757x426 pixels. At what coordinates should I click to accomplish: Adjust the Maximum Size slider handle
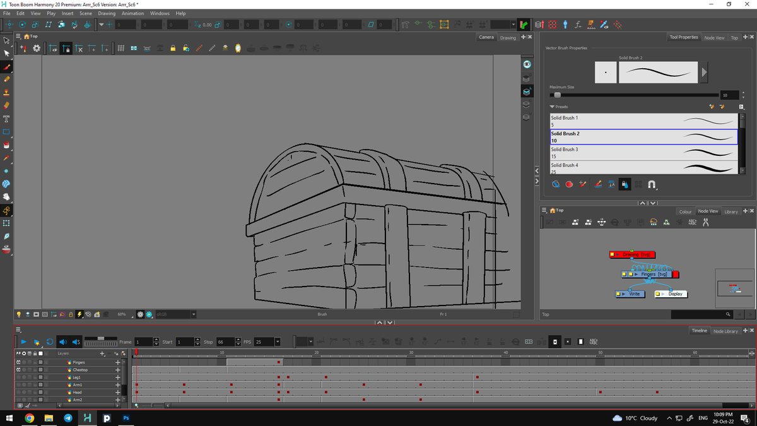point(557,95)
